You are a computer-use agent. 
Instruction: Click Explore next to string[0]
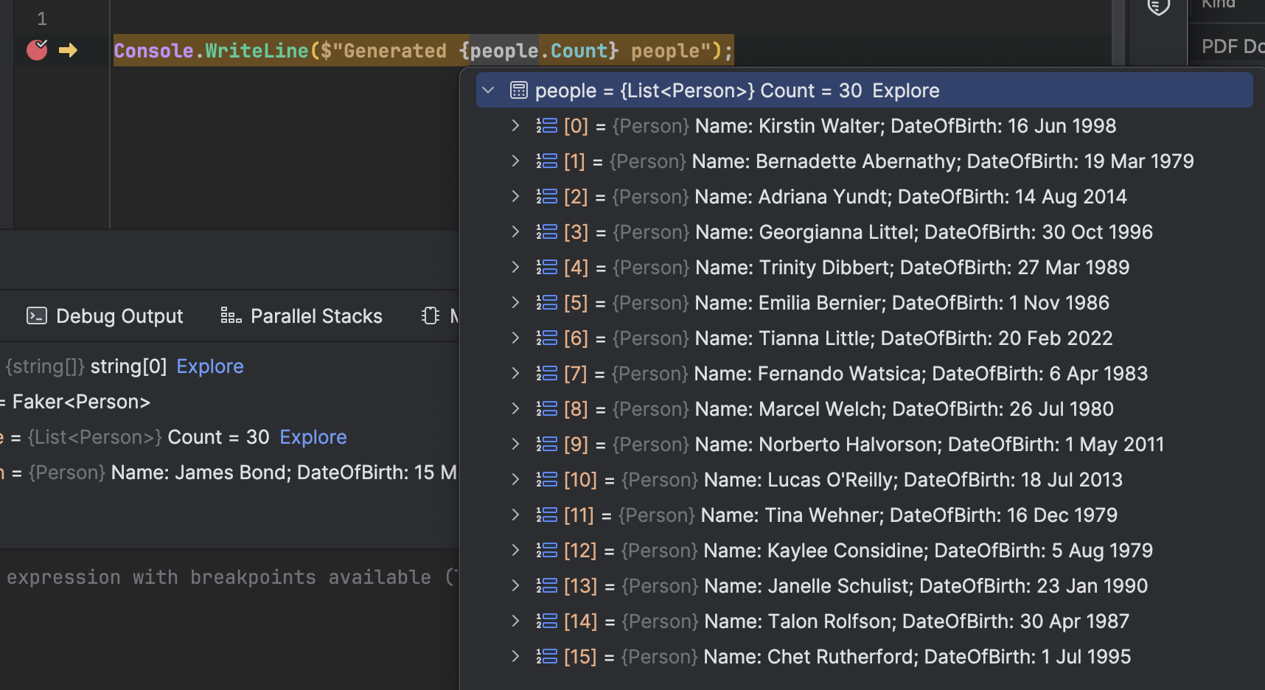click(209, 366)
